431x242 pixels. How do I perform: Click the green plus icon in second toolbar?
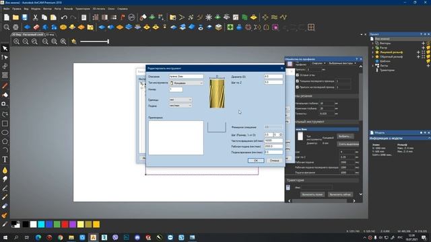click(x=230, y=27)
